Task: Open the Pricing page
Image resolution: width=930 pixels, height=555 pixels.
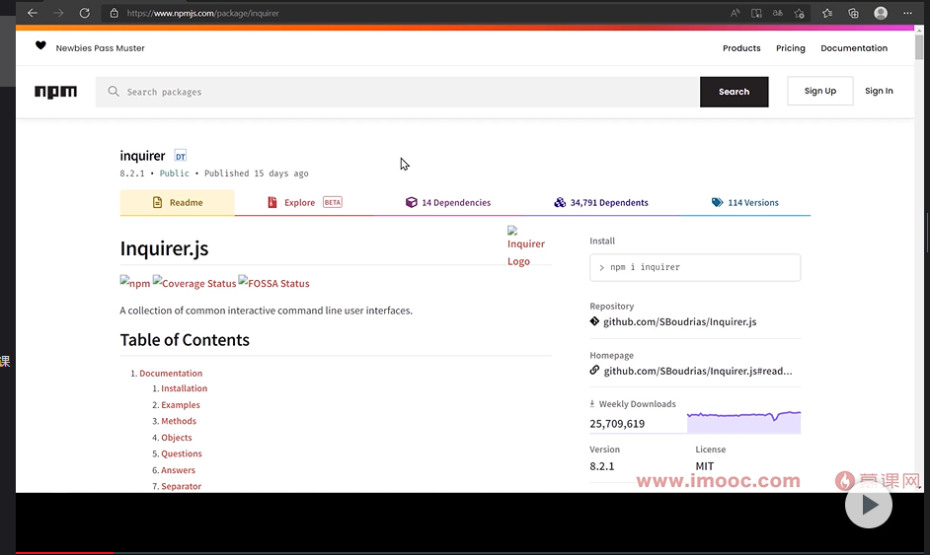Action: pyautogui.click(x=791, y=48)
